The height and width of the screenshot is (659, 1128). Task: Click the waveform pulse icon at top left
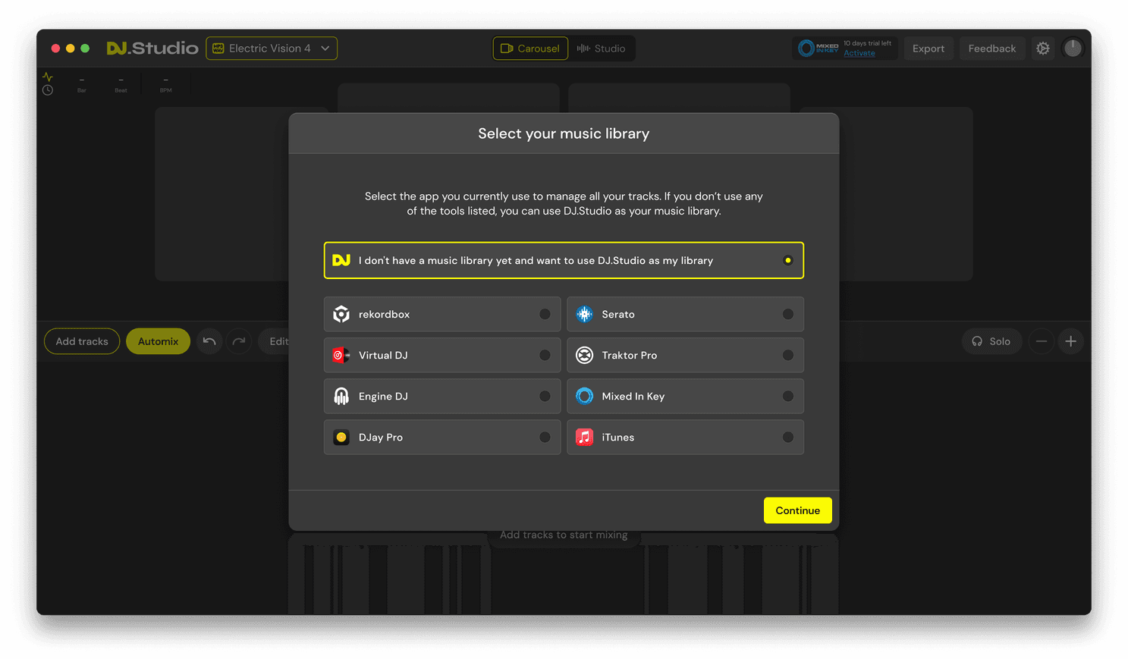point(48,77)
